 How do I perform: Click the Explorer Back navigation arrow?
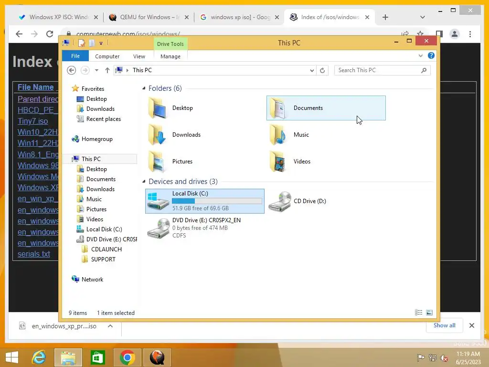pyautogui.click(x=72, y=70)
